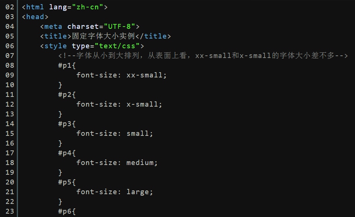Click the "text/css" attribute value
The image size is (355, 217).
pos(117,46)
